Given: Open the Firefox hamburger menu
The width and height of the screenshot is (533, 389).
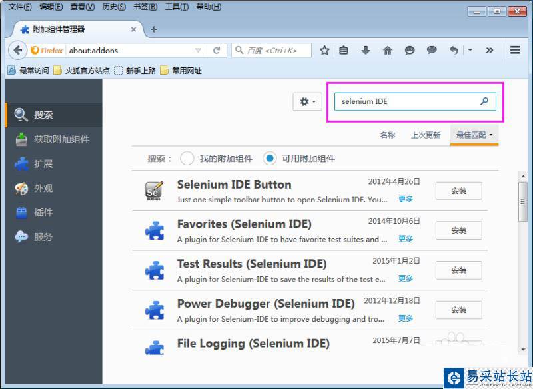Looking at the screenshot, I should 515,50.
